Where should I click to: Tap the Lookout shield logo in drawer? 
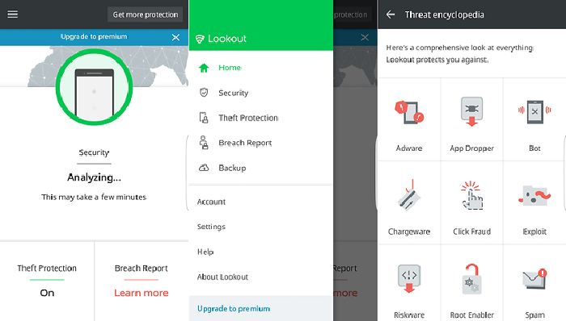[200, 39]
